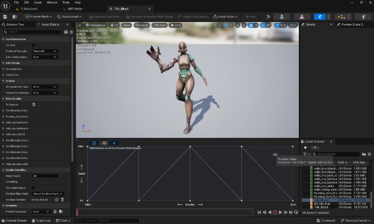
Task: Click the third icon above blend space graph
Action: (115, 143)
